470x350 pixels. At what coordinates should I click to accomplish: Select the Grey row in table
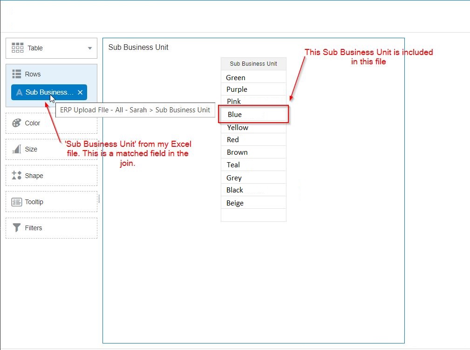click(253, 178)
